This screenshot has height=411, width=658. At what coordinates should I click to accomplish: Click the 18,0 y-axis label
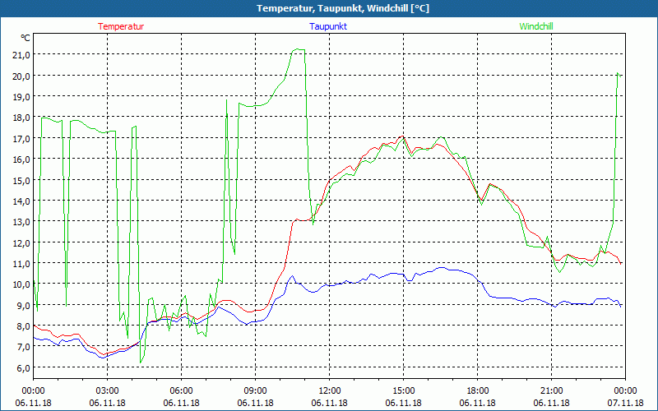tap(21, 118)
